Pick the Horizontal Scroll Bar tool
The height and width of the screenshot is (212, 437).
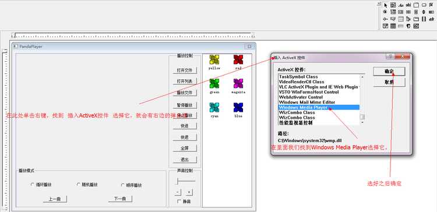tap(408, 12)
